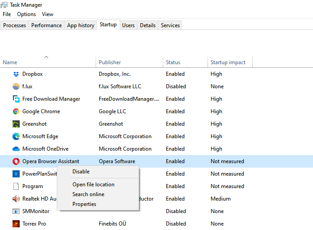Image resolution: width=313 pixels, height=230 pixels.
Task: Switch to the Details tab
Action: tap(148, 25)
